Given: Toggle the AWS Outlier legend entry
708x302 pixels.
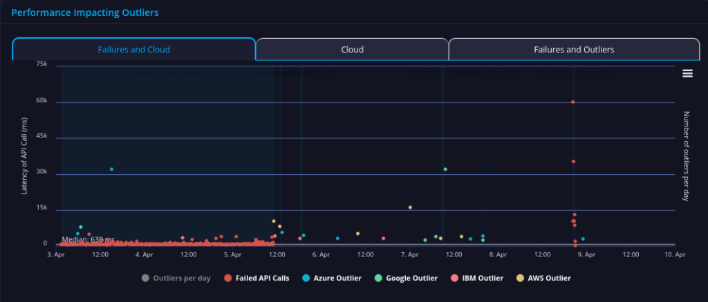Looking at the screenshot, I should tap(543, 278).
